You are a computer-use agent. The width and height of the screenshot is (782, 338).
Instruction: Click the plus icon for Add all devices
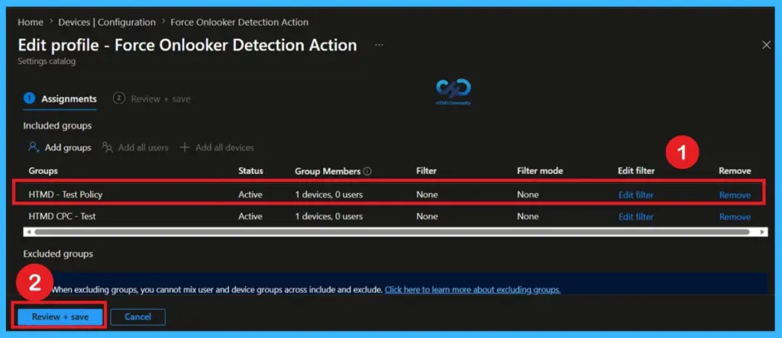pyautogui.click(x=185, y=147)
